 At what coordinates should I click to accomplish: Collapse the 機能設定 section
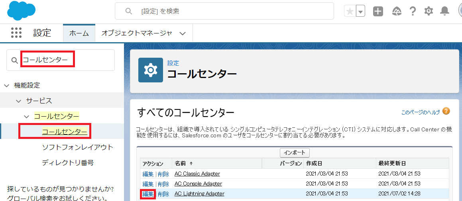click(6, 86)
